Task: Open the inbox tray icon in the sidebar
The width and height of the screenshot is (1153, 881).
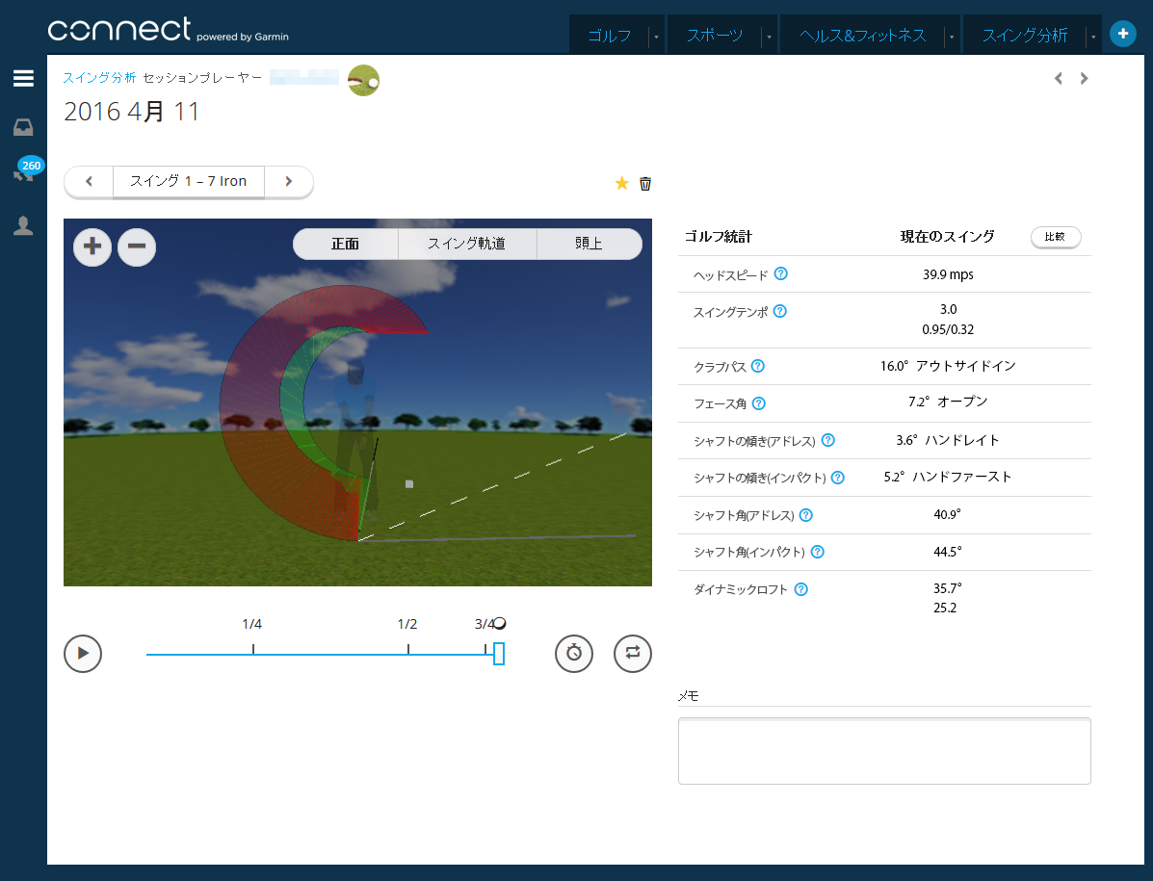Action: pos(23,127)
